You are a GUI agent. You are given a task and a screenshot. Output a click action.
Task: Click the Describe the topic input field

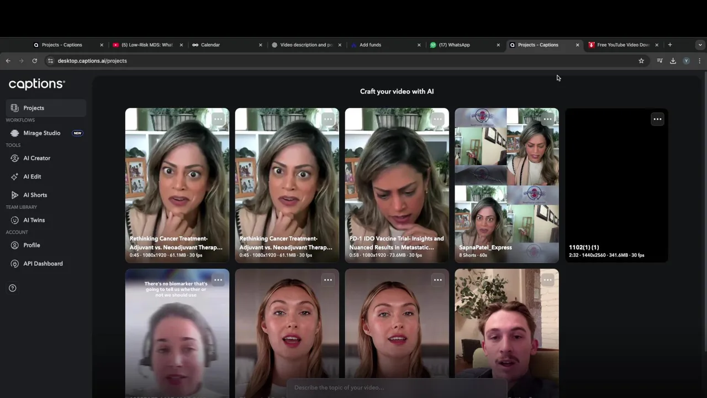397,387
